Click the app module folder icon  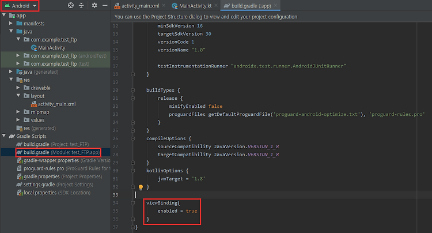(x=12, y=16)
